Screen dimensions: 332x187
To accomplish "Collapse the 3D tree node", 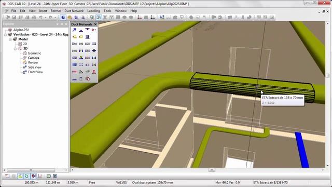I will pyautogui.click(x=15, y=48).
